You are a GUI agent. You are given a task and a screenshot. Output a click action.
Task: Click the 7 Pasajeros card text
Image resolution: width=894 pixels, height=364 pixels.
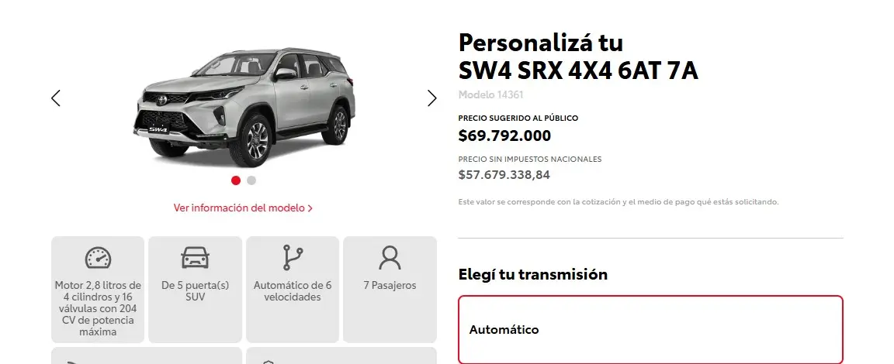click(x=390, y=286)
